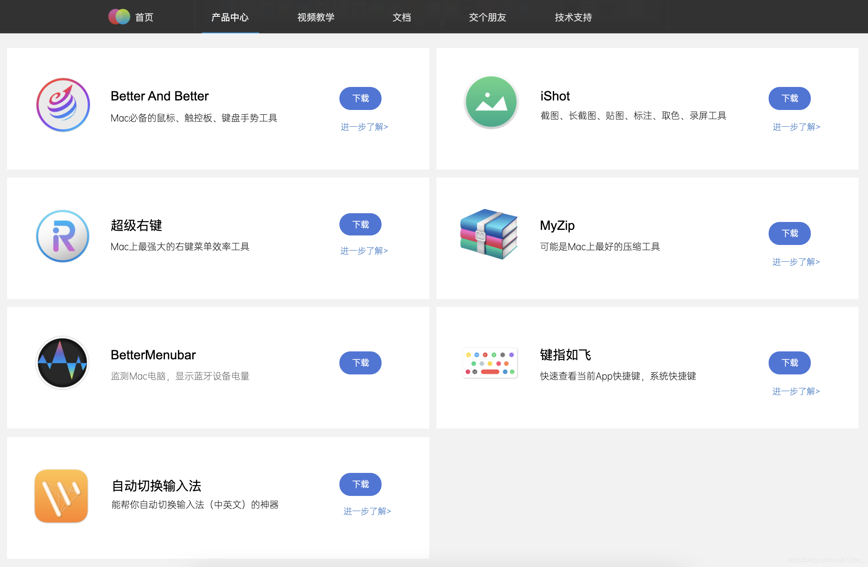Open 技术支持 from the top menu

point(573,17)
